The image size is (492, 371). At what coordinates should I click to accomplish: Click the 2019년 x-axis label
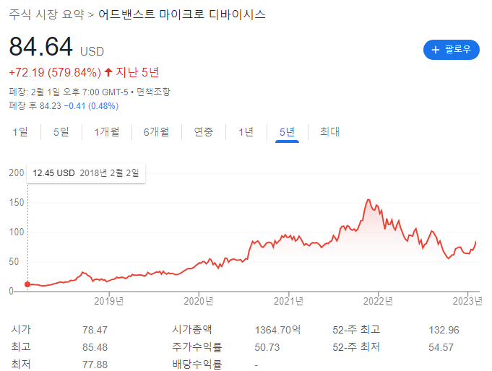[109, 301]
